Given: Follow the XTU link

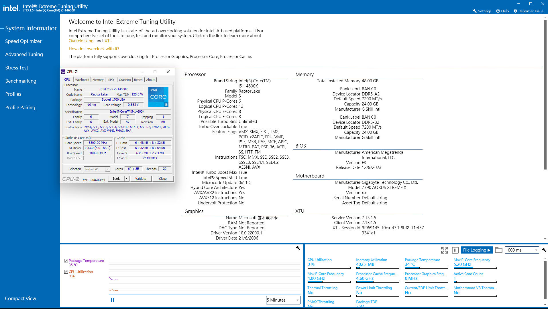Looking at the screenshot, I should tap(109, 41).
